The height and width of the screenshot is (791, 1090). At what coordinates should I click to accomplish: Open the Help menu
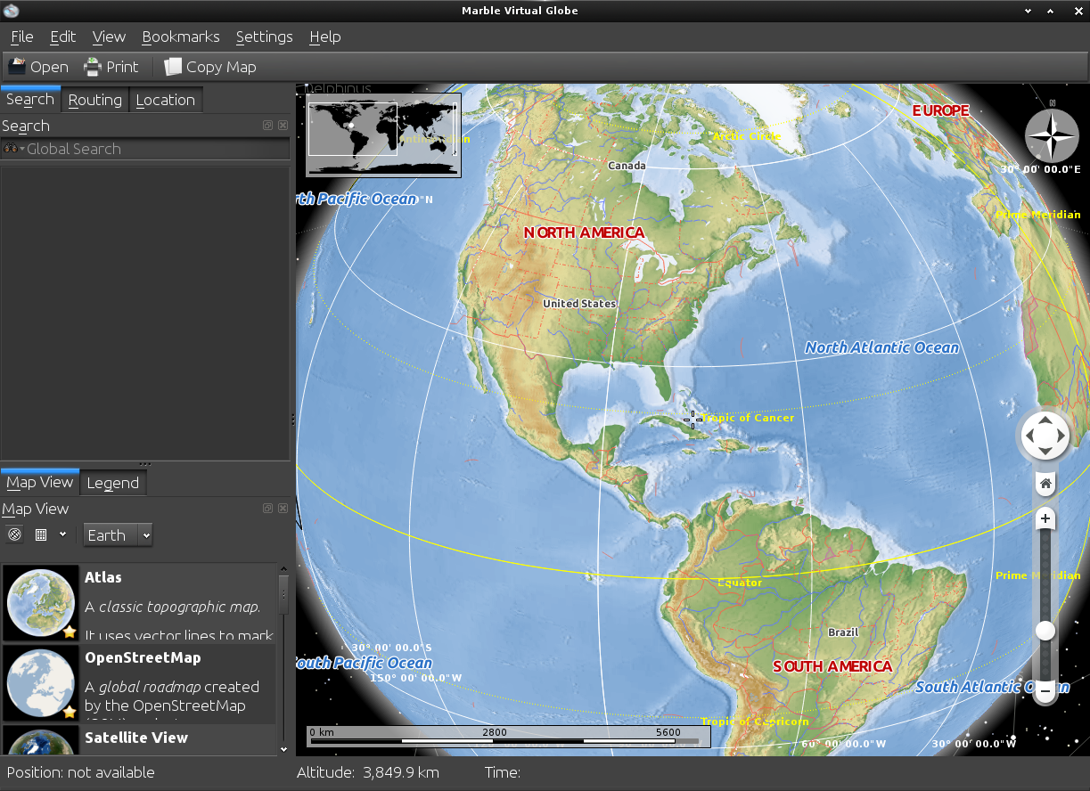click(x=325, y=37)
